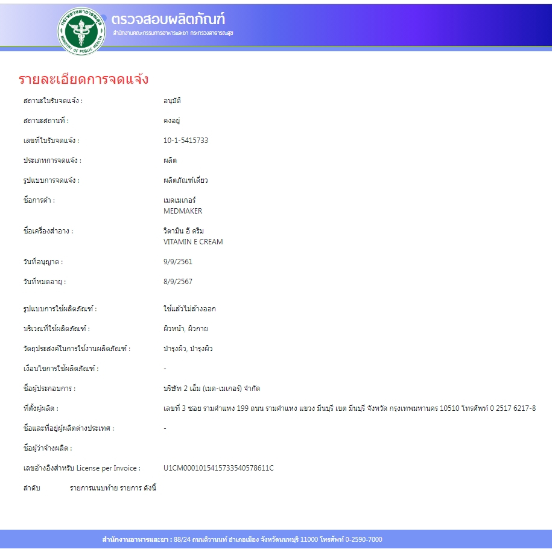Screen dimensions: 552x552
Task: Click the FDA office address in the footer
Action: [242, 539]
